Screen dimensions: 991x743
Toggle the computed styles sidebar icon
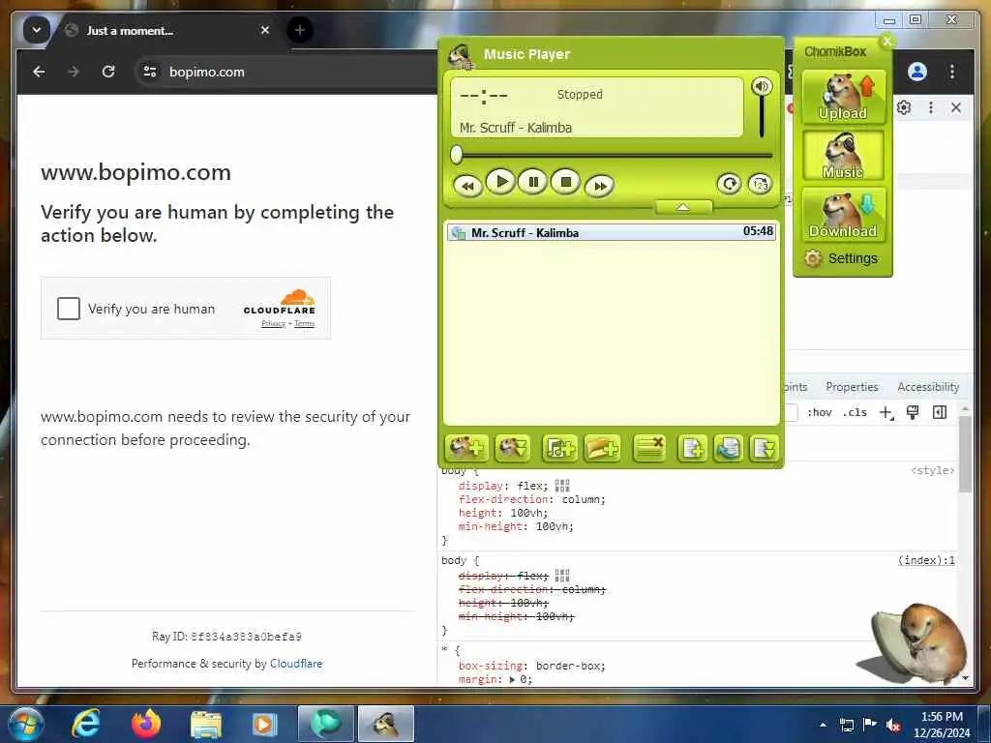[x=940, y=412]
